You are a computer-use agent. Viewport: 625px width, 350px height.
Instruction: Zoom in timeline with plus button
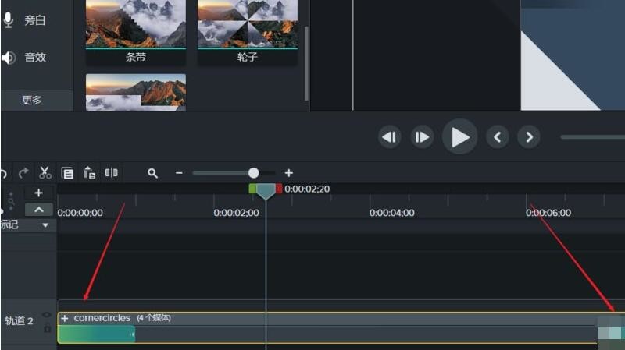288,173
